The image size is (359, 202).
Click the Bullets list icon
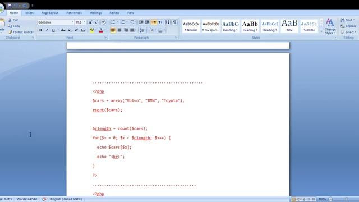113,22
